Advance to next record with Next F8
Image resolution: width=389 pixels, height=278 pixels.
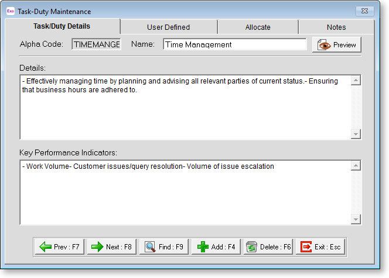coord(111,246)
